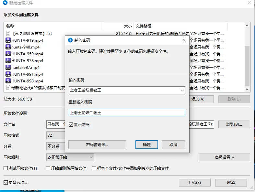Image resolution: width=255 pixels, height=192 pixels.
Task: Expand 高级设置 » options
Action: tap(224, 157)
